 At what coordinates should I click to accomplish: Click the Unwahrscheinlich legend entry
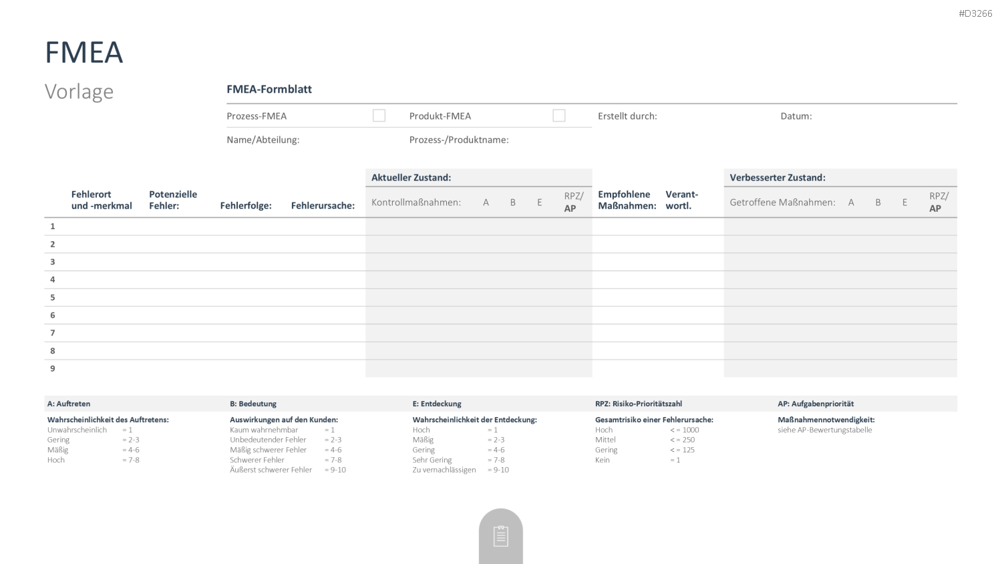tap(77, 430)
